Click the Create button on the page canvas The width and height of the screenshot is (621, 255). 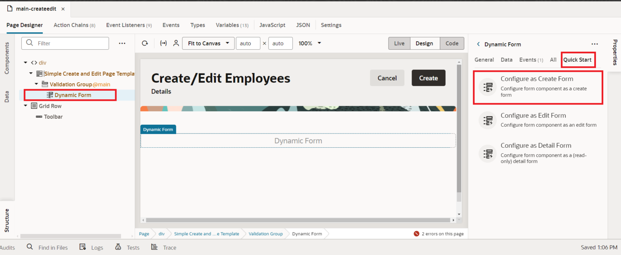tap(428, 77)
